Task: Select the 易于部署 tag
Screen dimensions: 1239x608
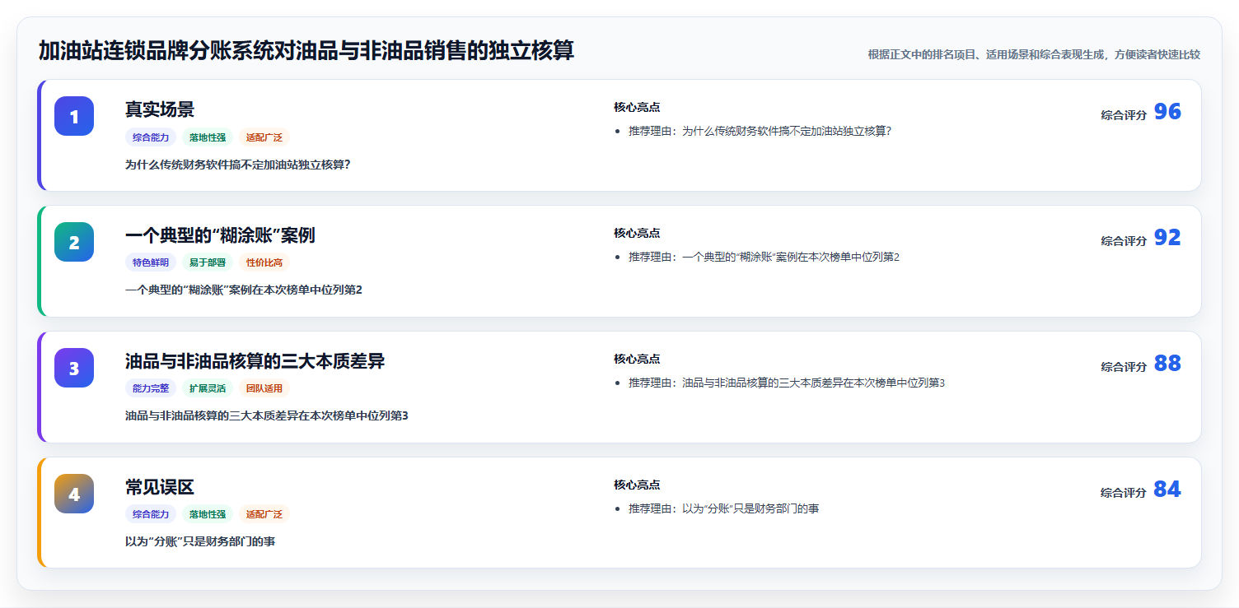Action: [x=208, y=263]
